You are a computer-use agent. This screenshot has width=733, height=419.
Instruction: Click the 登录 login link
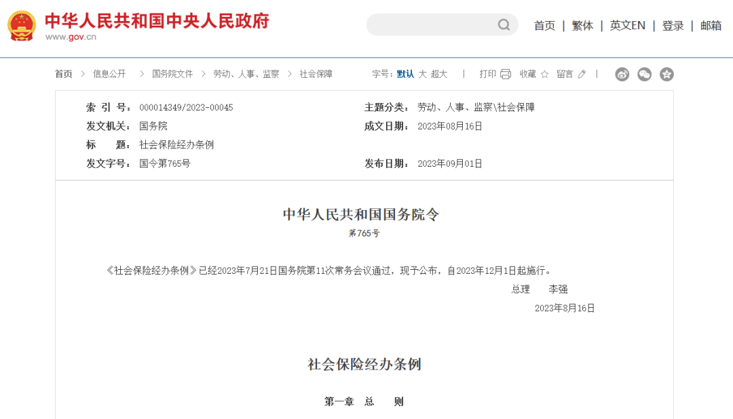click(x=673, y=26)
